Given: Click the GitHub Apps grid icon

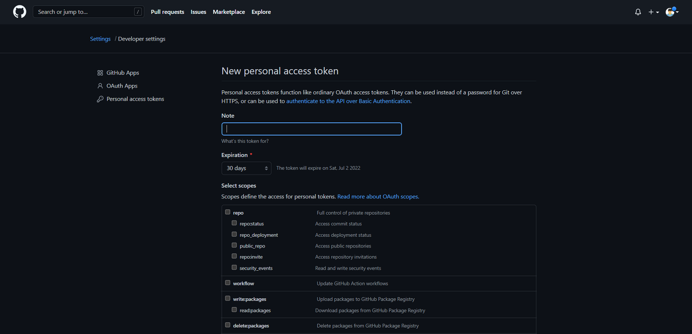Looking at the screenshot, I should [x=100, y=72].
